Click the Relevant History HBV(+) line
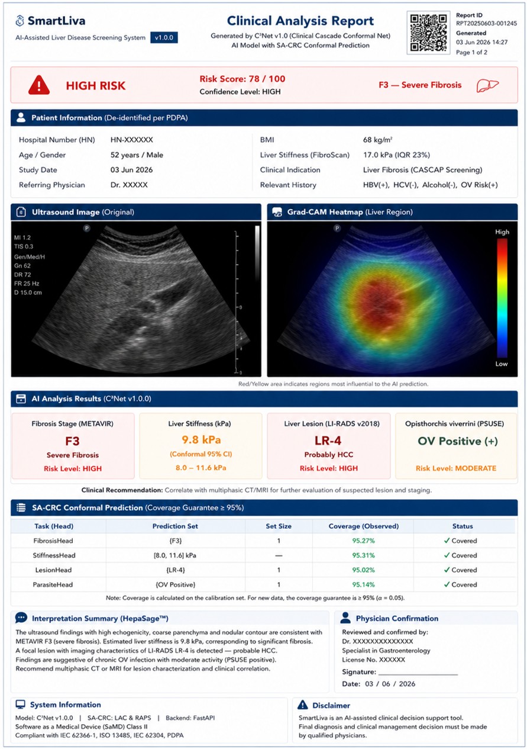Image resolution: width=527 pixels, height=749 pixels. pyautogui.click(x=431, y=185)
